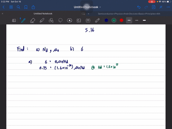The height and width of the screenshot is (129, 172).
Task: Open the new window tab icon
Action: 83,14
